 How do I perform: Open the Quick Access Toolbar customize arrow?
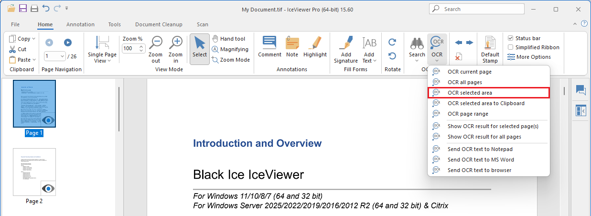click(x=67, y=8)
